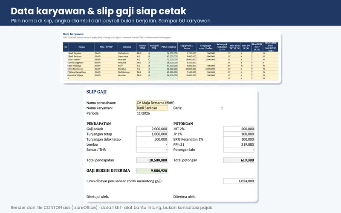The image size is (341, 213).
Task: Select the Data Karyawan sheet title
Action: coord(73,34)
